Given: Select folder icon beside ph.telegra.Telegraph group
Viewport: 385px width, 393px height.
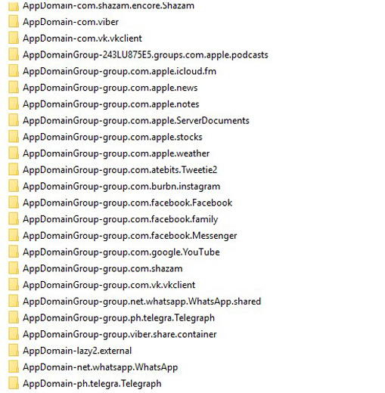Looking at the screenshot, I should coord(14,317).
